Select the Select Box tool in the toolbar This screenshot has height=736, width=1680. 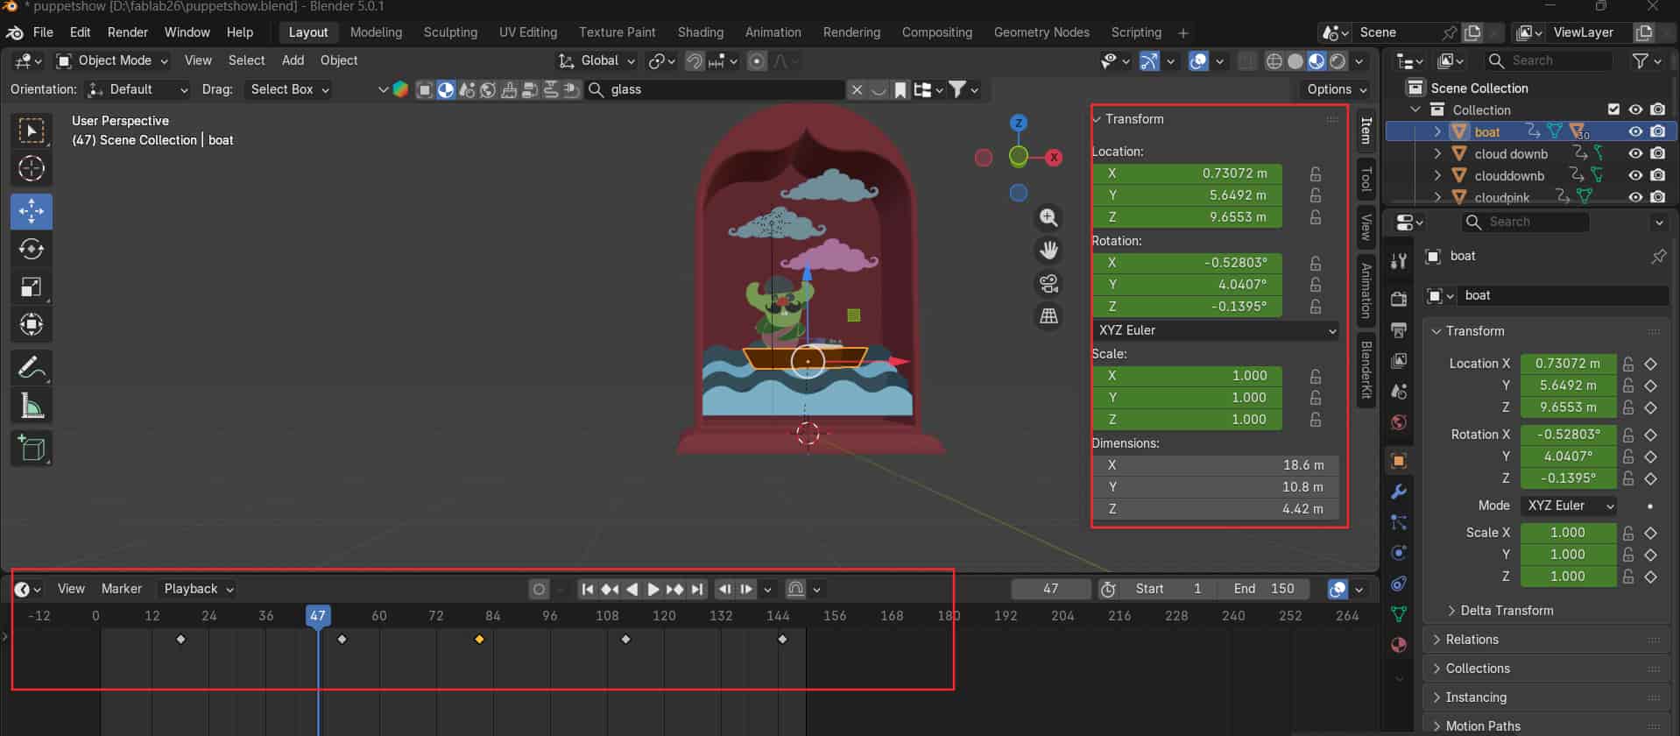tap(32, 131)
